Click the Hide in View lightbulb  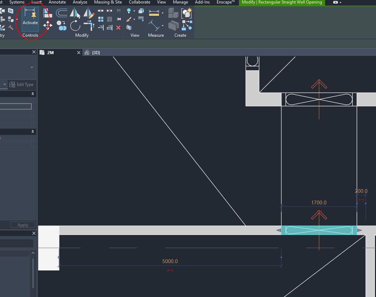click(x=129, y=11)
